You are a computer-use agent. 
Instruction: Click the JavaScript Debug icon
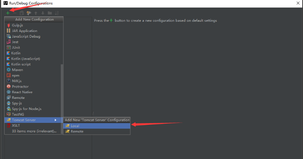(8, 37)
